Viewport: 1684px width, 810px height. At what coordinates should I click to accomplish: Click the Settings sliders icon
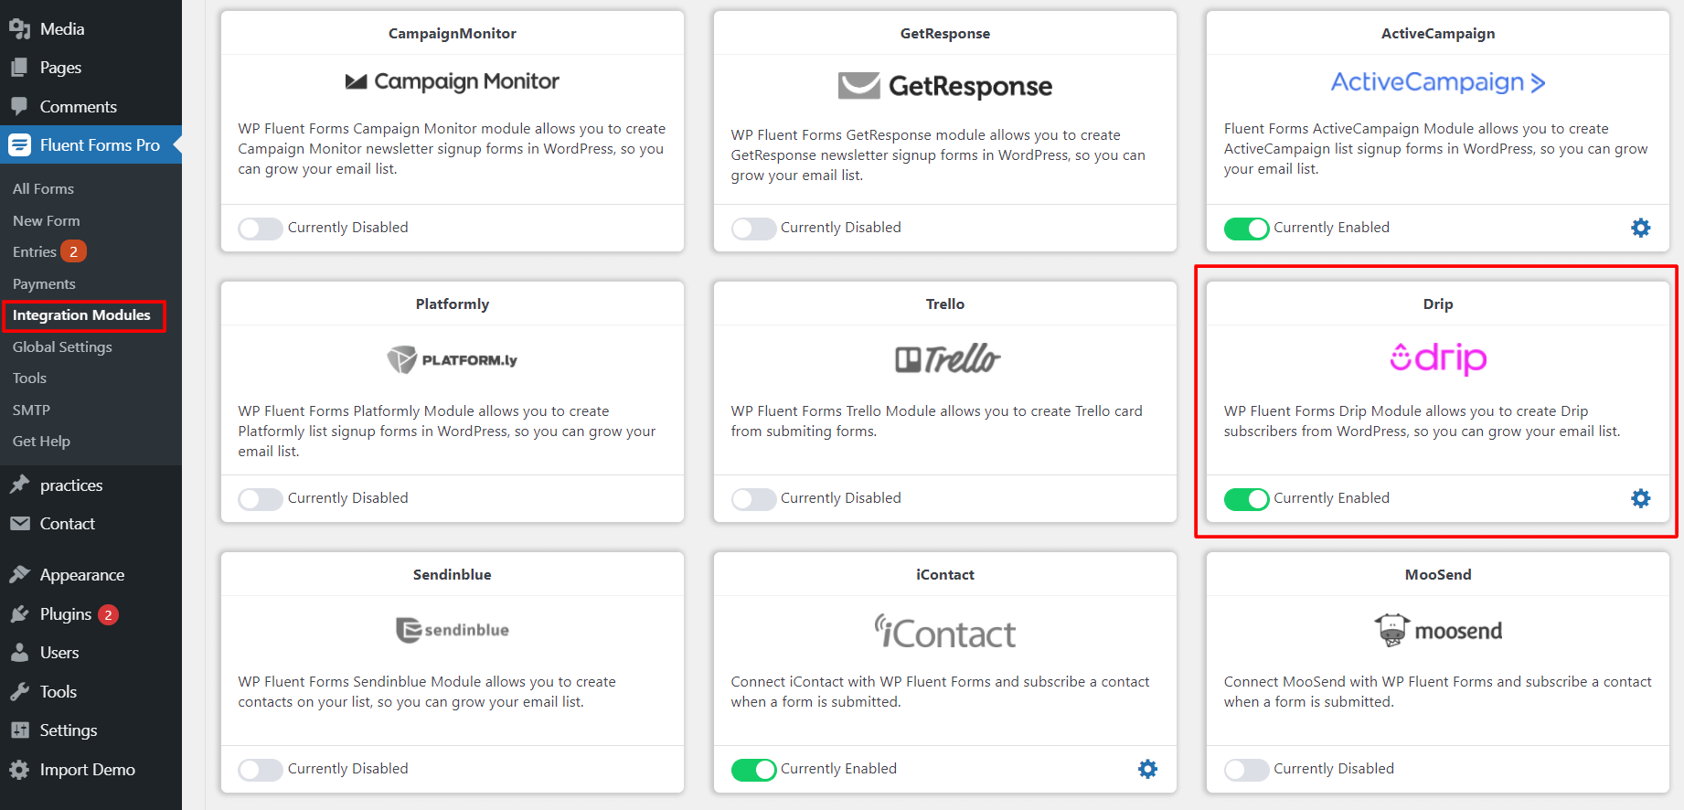click(x=19, y=730)
